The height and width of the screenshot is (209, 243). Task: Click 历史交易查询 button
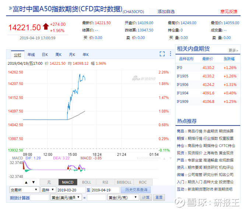[135, 190]
